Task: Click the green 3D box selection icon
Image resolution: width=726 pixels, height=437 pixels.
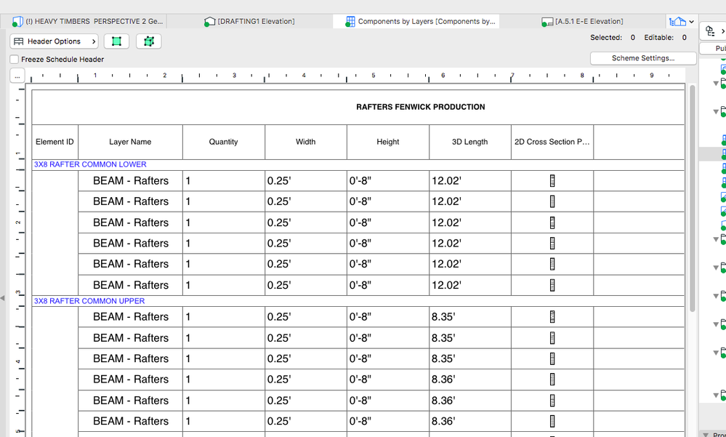Action: click(x=149, y=41)
